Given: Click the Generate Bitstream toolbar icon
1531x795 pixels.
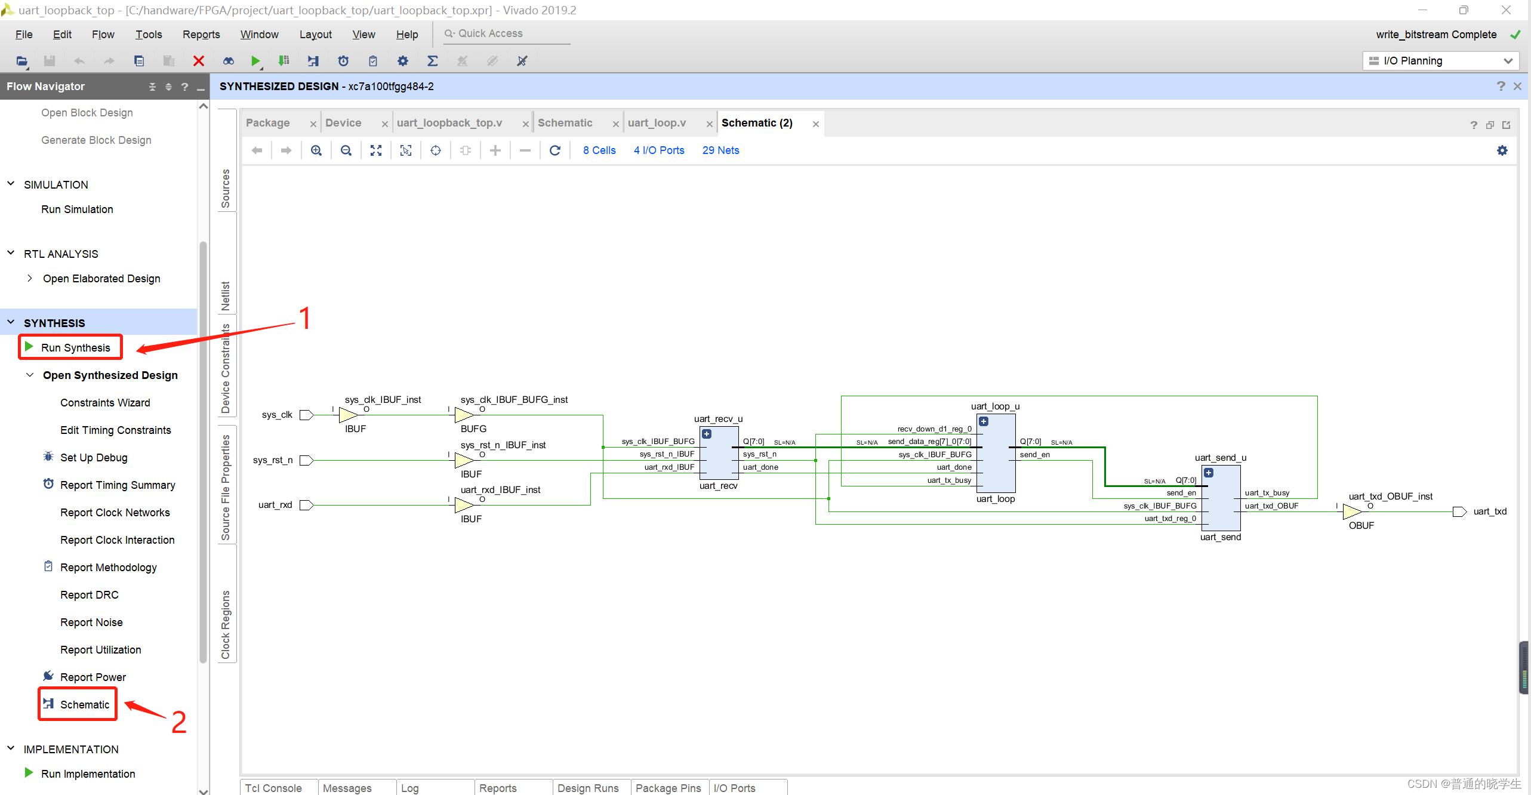Looking at the screenshot, I should tap(284, 61).
